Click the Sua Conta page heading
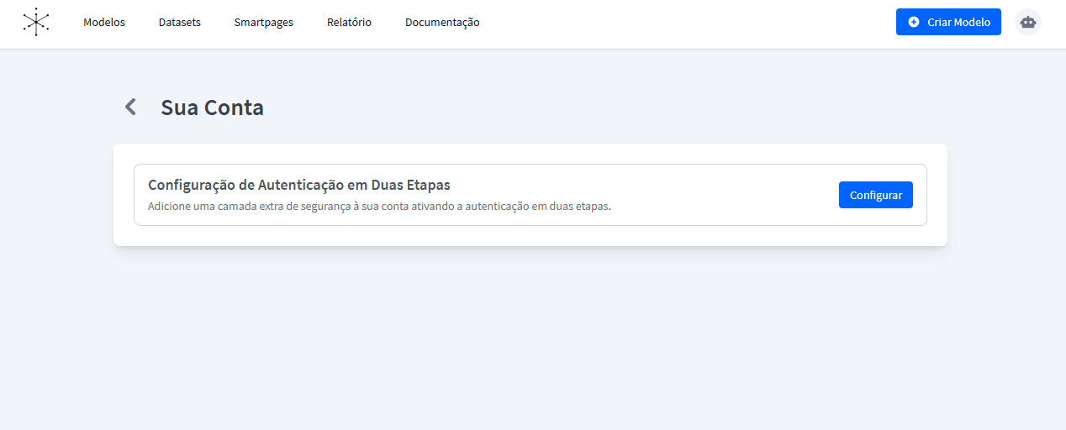This screenshot has width=1066, height=430. [x=213, y=107]
